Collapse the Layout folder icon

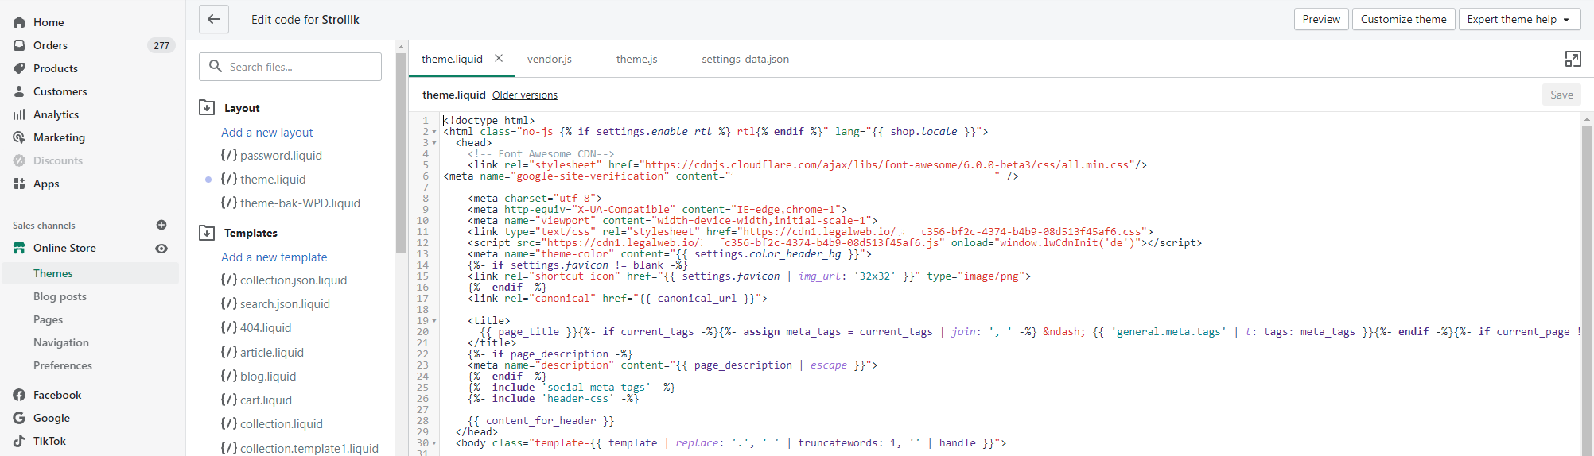pyautogui.click(x=207, y=108)
